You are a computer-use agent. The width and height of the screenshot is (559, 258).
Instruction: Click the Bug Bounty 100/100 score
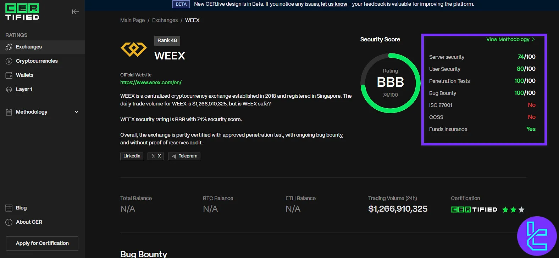pyautogui.click(x=525, y=93)
